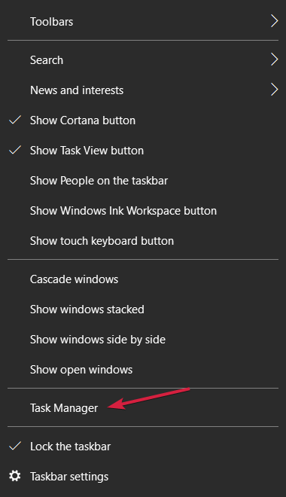Click the Show open windows entry
Screen dimensions: 286x497
[x=143, y=370]
